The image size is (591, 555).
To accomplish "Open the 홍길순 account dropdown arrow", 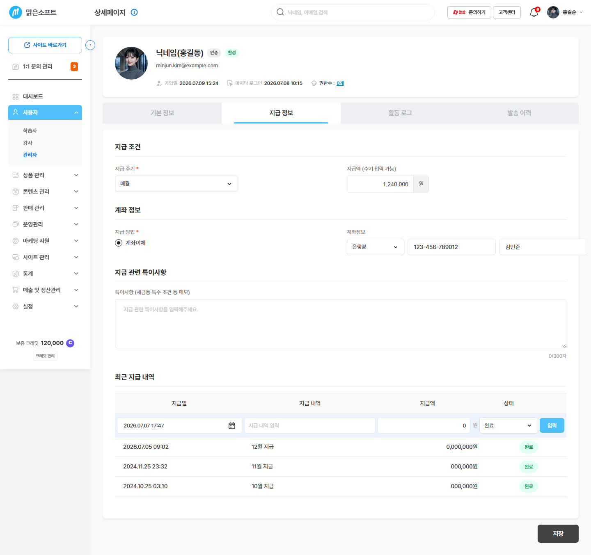I will point(581,12).
